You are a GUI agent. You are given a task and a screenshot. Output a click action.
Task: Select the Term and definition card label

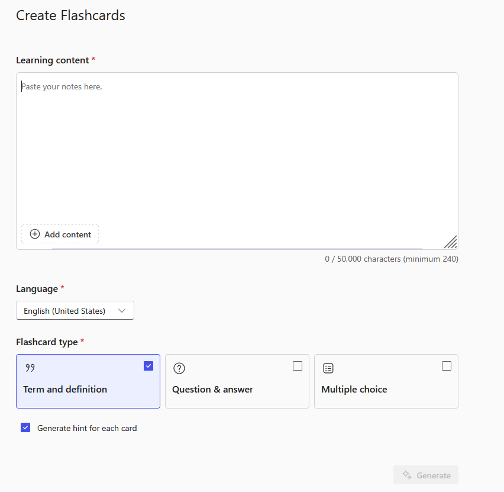coord(65,390)
